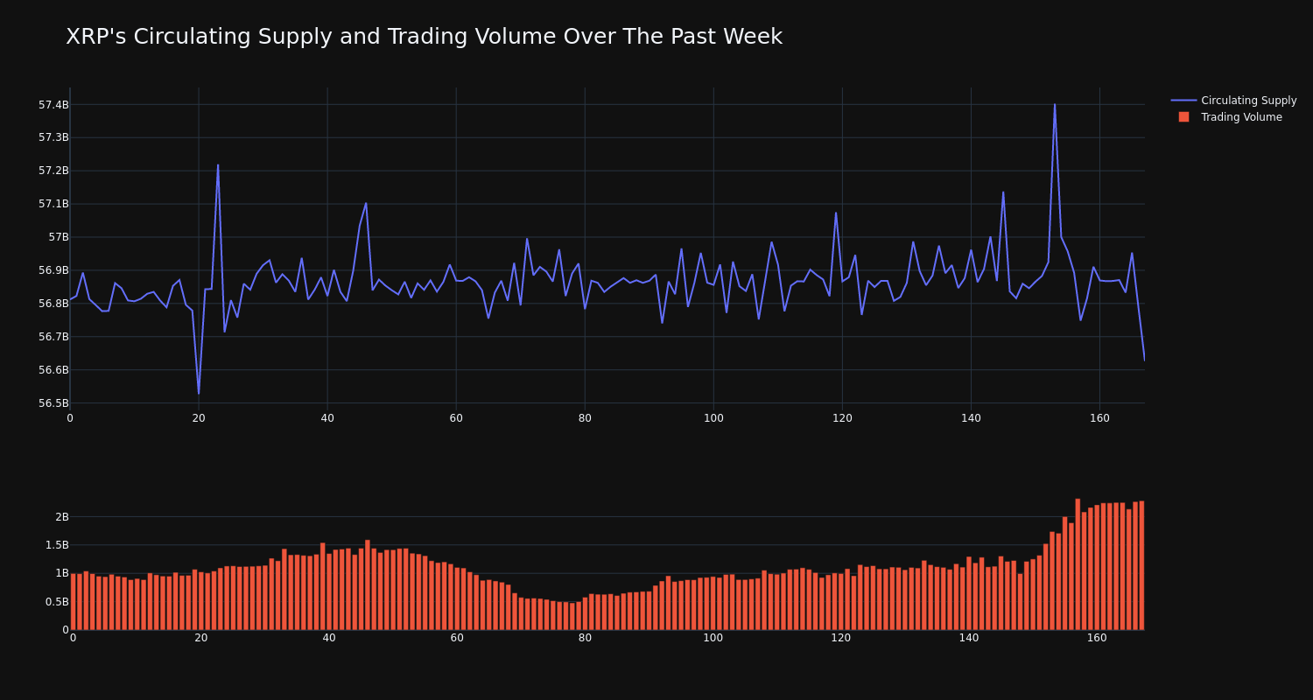This screenshot has width=1313, height=700.
Task: Click the 56.7B y-axis label
Action: coord(53,337)
